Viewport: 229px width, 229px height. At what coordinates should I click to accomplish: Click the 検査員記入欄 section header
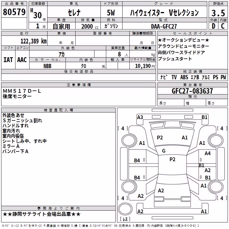tap(58, 110)
